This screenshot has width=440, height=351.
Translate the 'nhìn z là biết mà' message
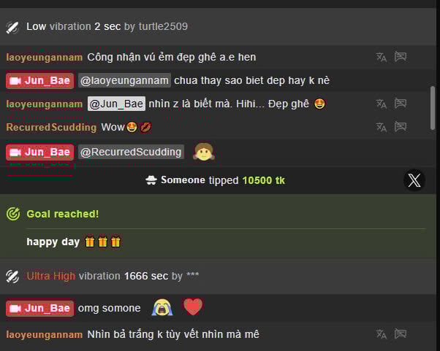tap(382, 104)
